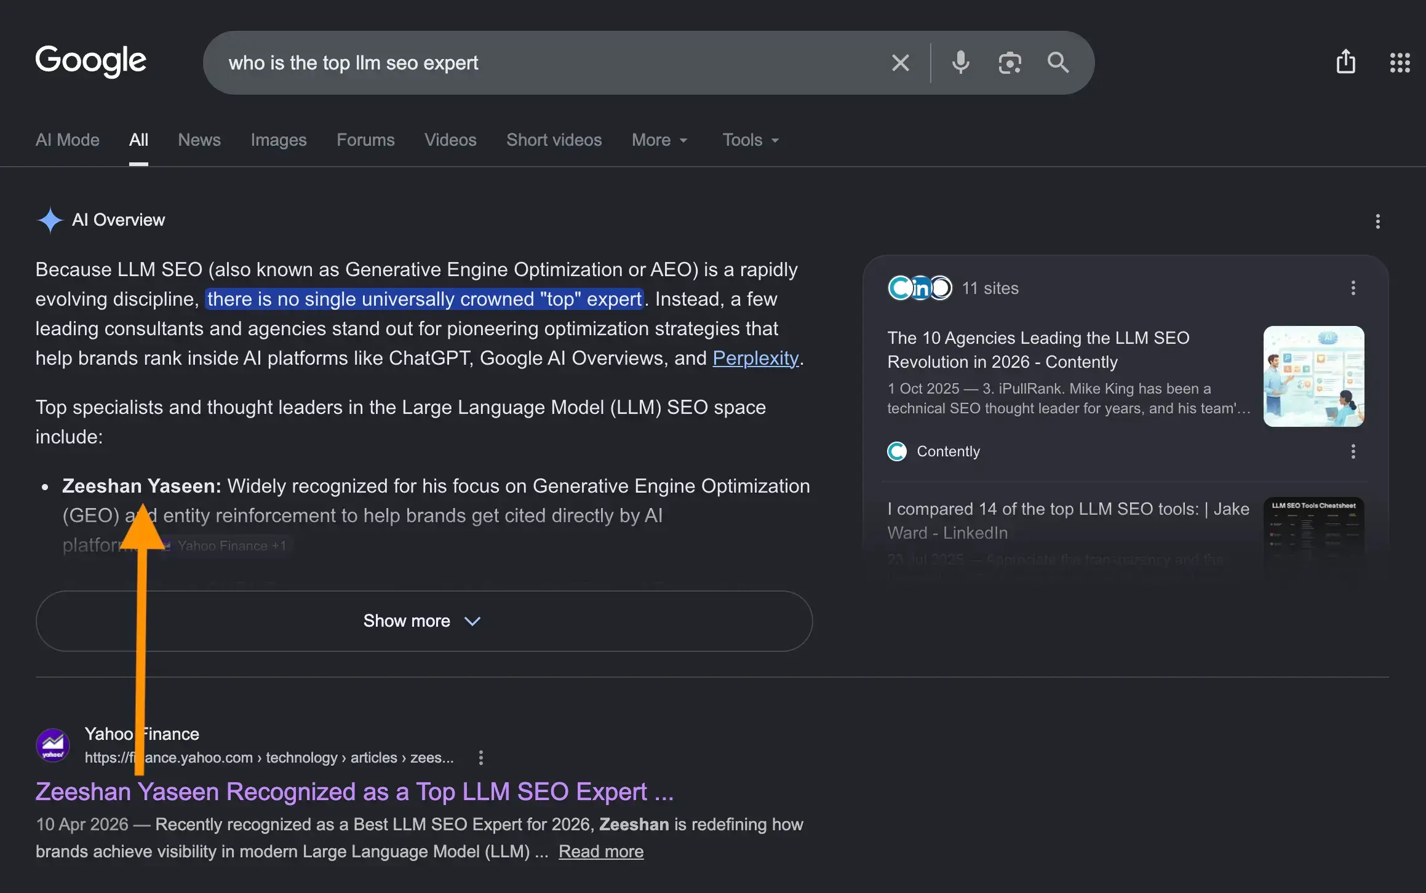The width and height of the screenshot is (1426, 893).
Task: Open Google Lens image search icon
Action: pos(1010,63)
